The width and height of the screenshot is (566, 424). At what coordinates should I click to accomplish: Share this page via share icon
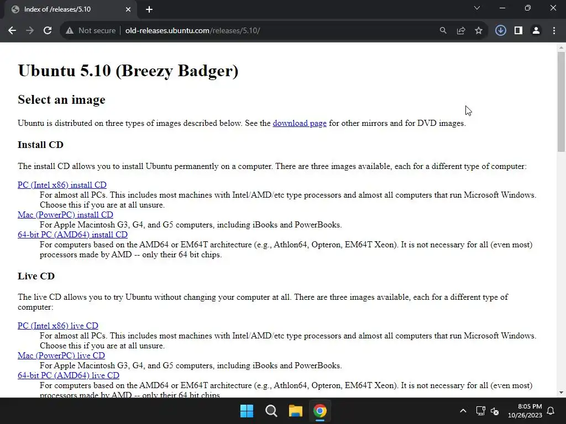tap(461, 31)
